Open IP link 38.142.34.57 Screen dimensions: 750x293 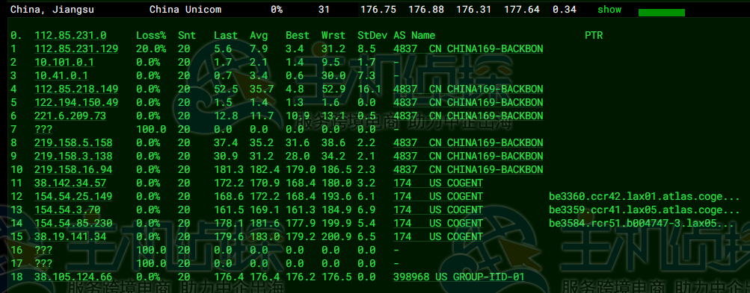click(x=70, y=183)
